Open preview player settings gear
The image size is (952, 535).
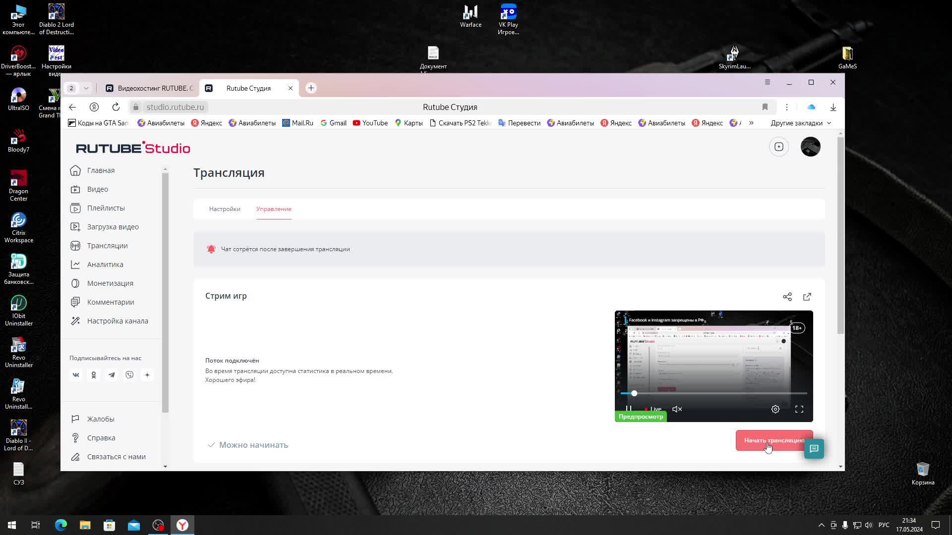pyautogui.click(x=775, y=409)
